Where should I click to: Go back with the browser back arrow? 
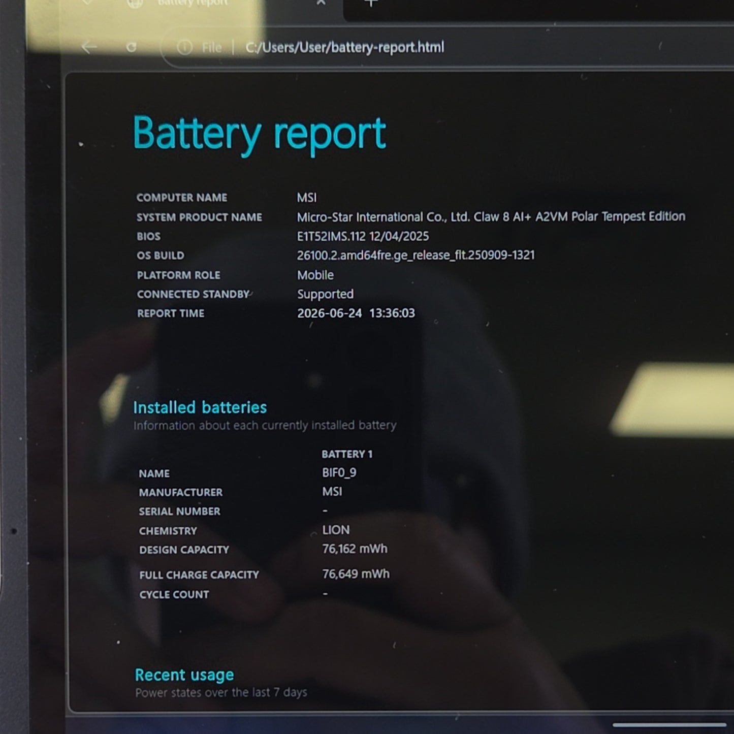click(x=89, y=47)
